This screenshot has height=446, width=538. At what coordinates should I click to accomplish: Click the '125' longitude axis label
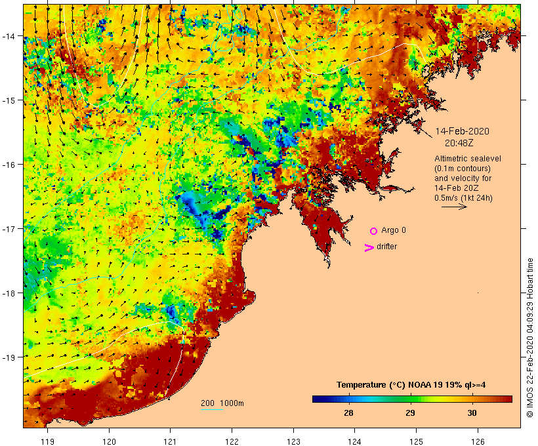coord(416,441)
